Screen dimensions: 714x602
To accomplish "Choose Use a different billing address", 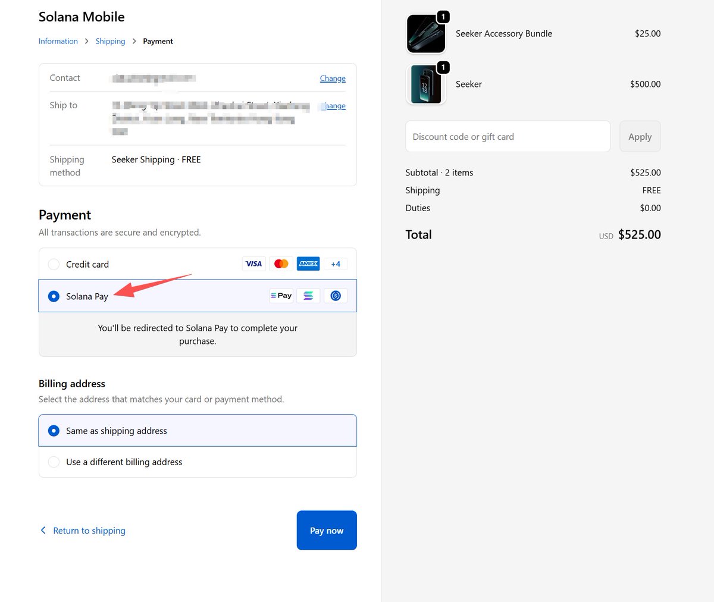I will coord(54,462).
